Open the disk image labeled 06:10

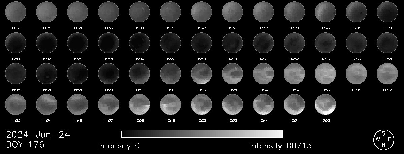pos(232,43)
